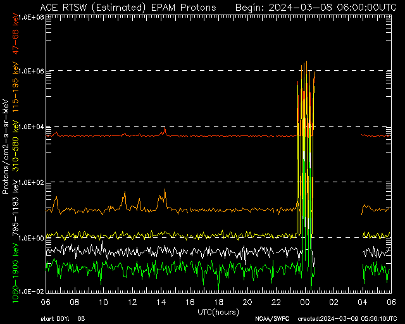
Task: Click the start DOY 68 label
Action: [x=63, y=319]
